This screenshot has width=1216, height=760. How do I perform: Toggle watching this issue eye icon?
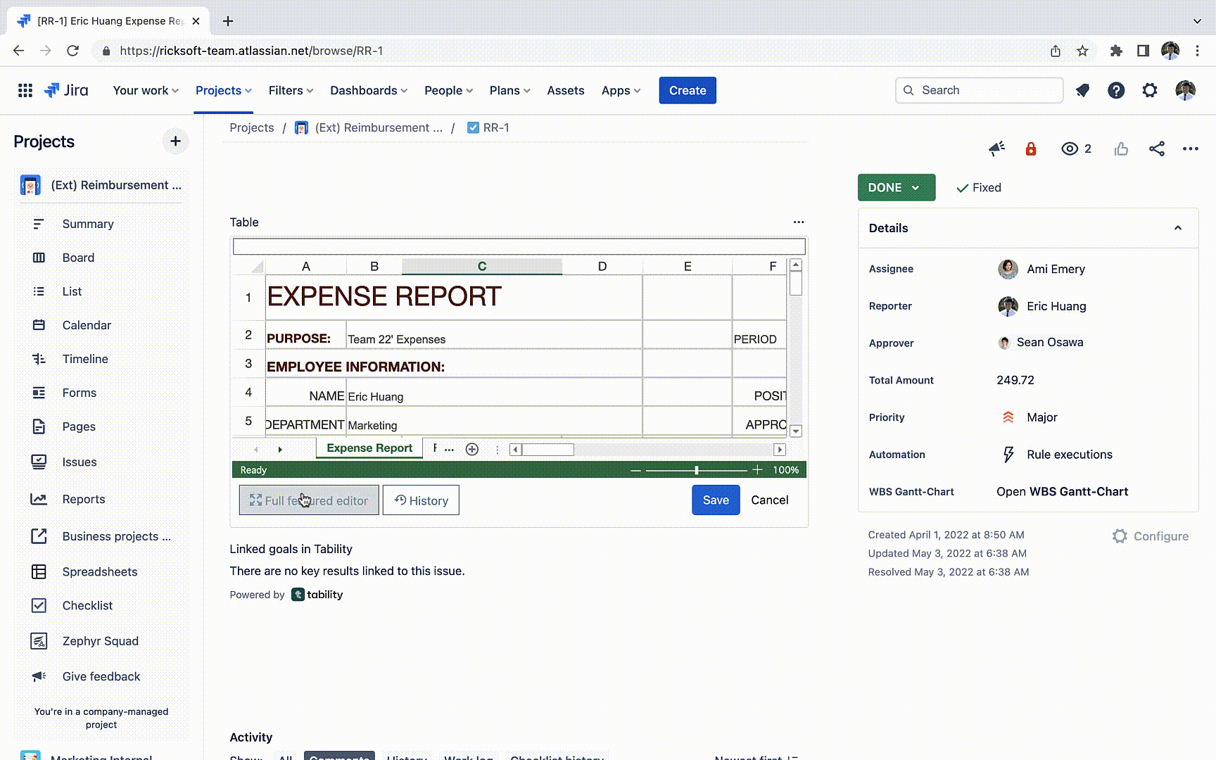click(1070, 148)
